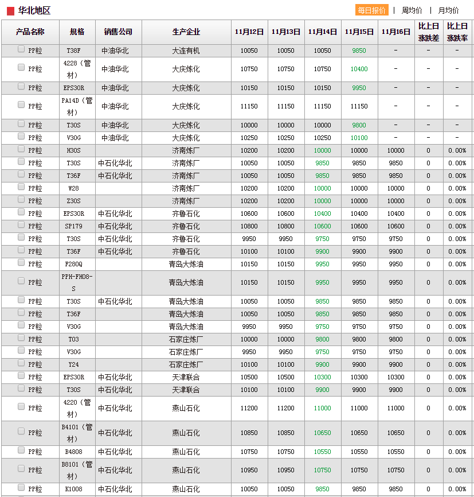Select the SP179 齐鲁石化 checkbox
Image resolution: width=474 pixels, height=497 pixels.
click(21, 225)
